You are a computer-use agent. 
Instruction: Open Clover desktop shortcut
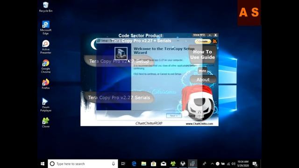46,122
